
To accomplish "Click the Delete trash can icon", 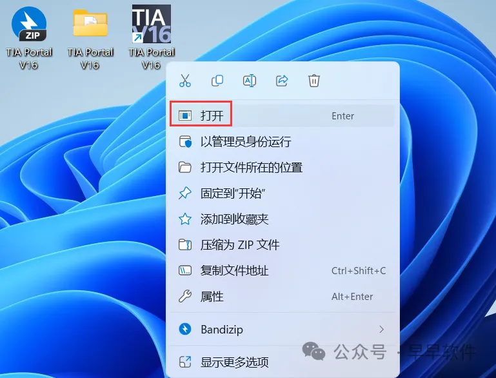I will tap(314, 81).
